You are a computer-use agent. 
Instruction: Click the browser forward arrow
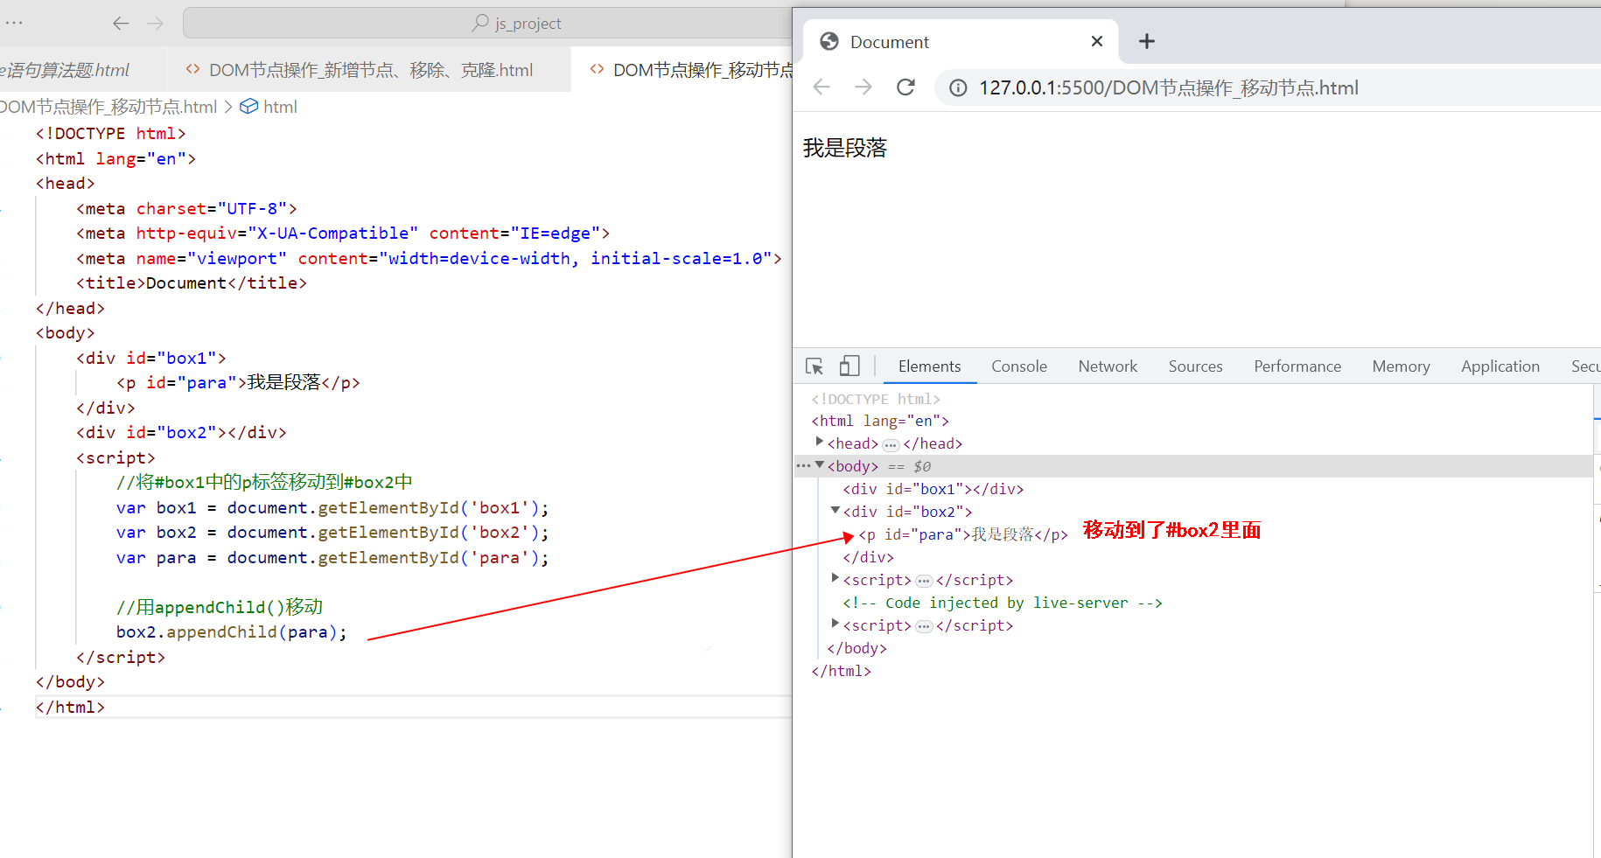[x=863, y=87]
